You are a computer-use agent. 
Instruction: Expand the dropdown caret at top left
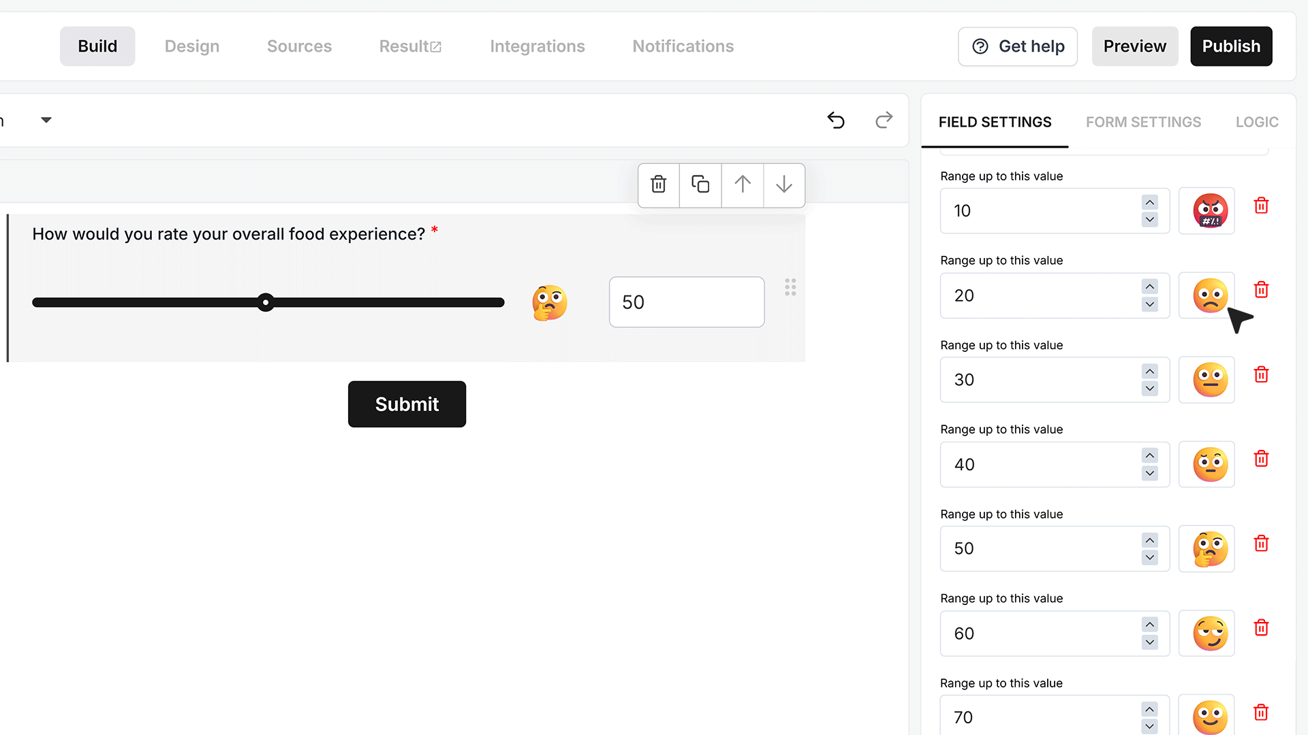46,120
